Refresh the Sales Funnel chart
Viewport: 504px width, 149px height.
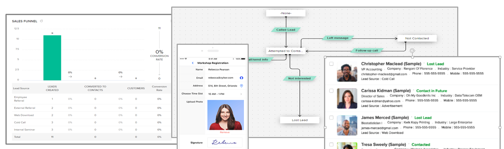click(x=41, y=21)
